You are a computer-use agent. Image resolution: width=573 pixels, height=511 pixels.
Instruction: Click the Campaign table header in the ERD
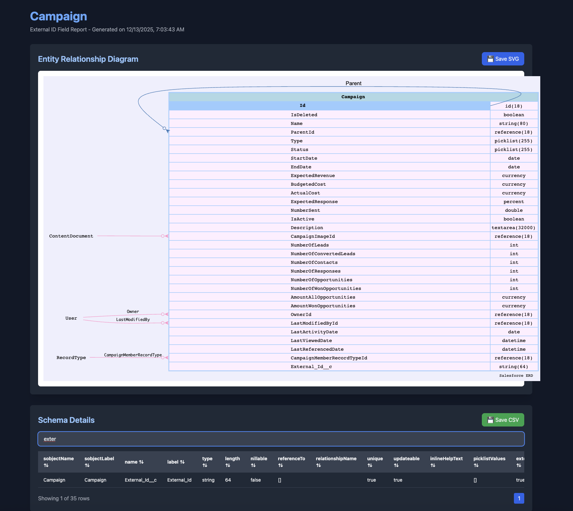click(353, 97)
